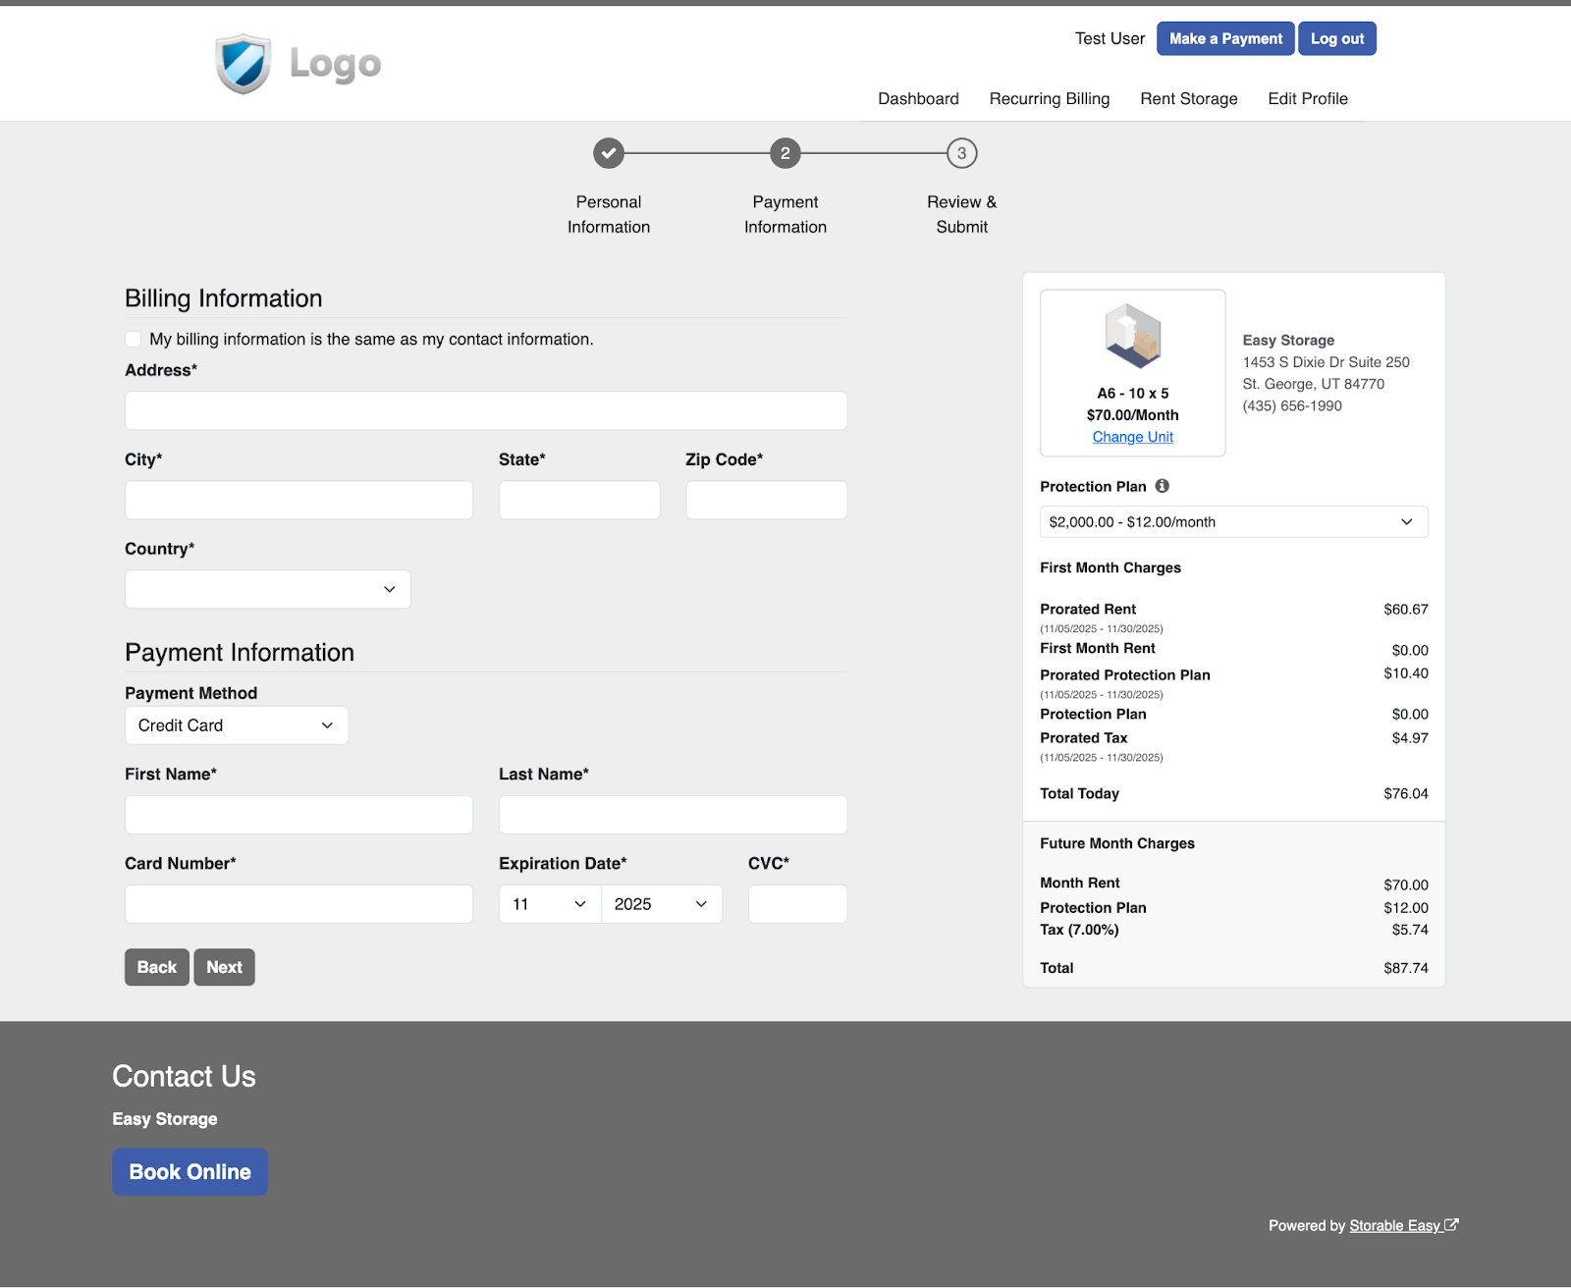The width and height of the screenshot is (1571, 1288).
Task: Click the step 2 Payment Information circle
Action: (x=785, y=153)
